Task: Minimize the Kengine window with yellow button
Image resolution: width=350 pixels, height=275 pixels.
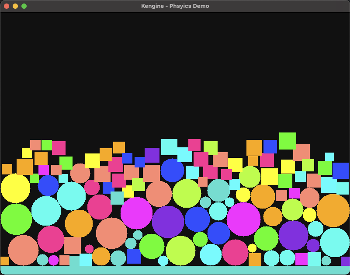Action: (x=15, y=6)
